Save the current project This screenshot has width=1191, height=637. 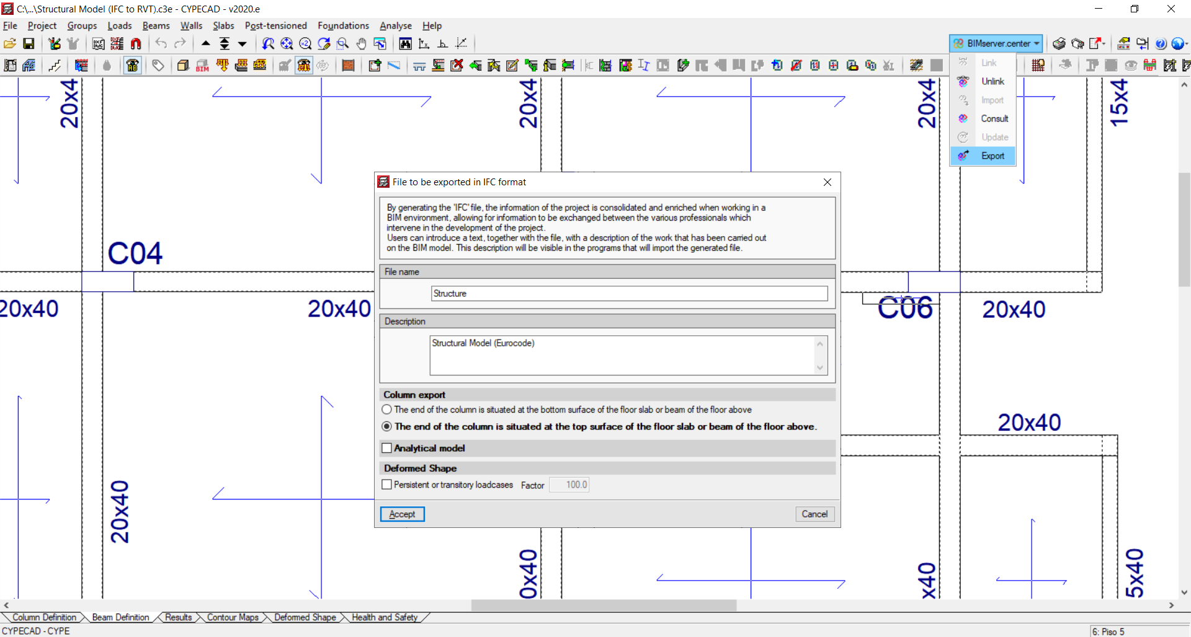(x=29, y=43)
